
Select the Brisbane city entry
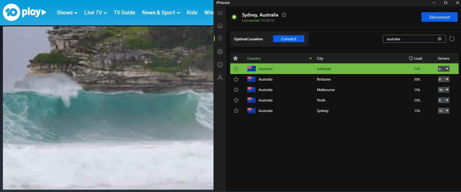click(324, 79)
